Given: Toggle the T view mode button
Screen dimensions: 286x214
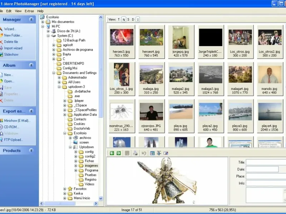Looking at the screenshot, I should (x=119, y=19).
